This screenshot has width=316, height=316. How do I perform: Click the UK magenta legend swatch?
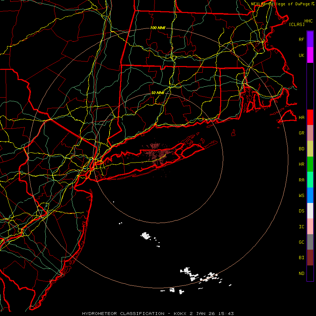(x=310, y=55)
